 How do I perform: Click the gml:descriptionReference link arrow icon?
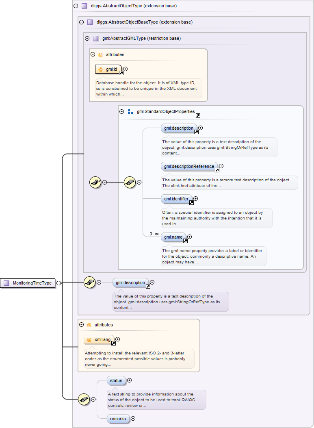[x=217, y=170]
